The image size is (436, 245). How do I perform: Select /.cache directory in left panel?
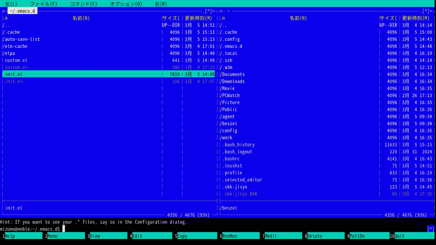coord(108,32)
